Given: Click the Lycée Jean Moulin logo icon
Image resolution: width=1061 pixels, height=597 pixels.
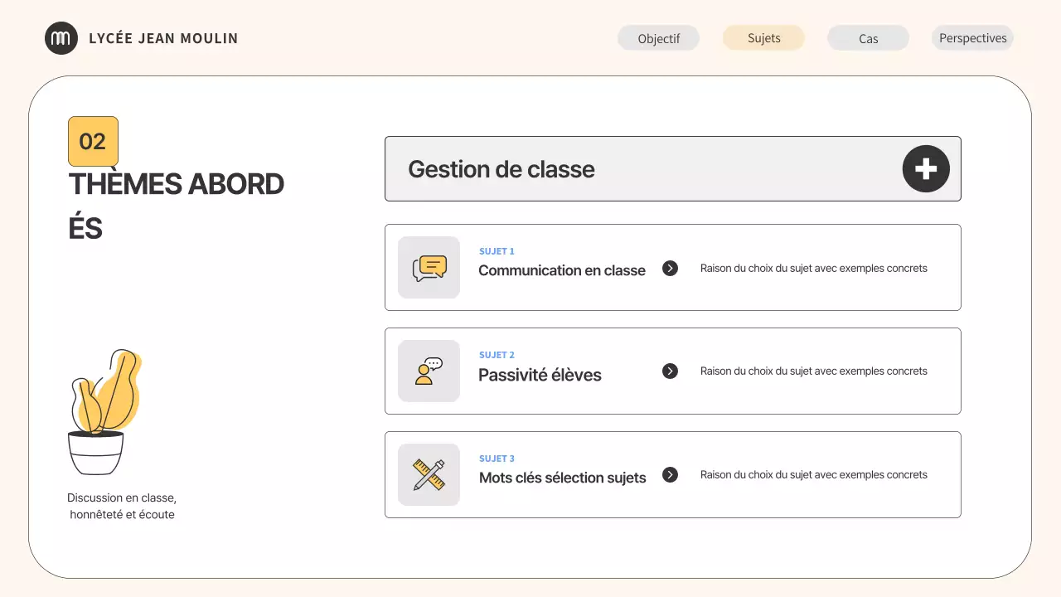Looking at the screenshot, I should 61,38.
